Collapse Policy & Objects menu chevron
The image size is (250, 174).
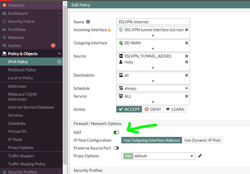[59, 54]
